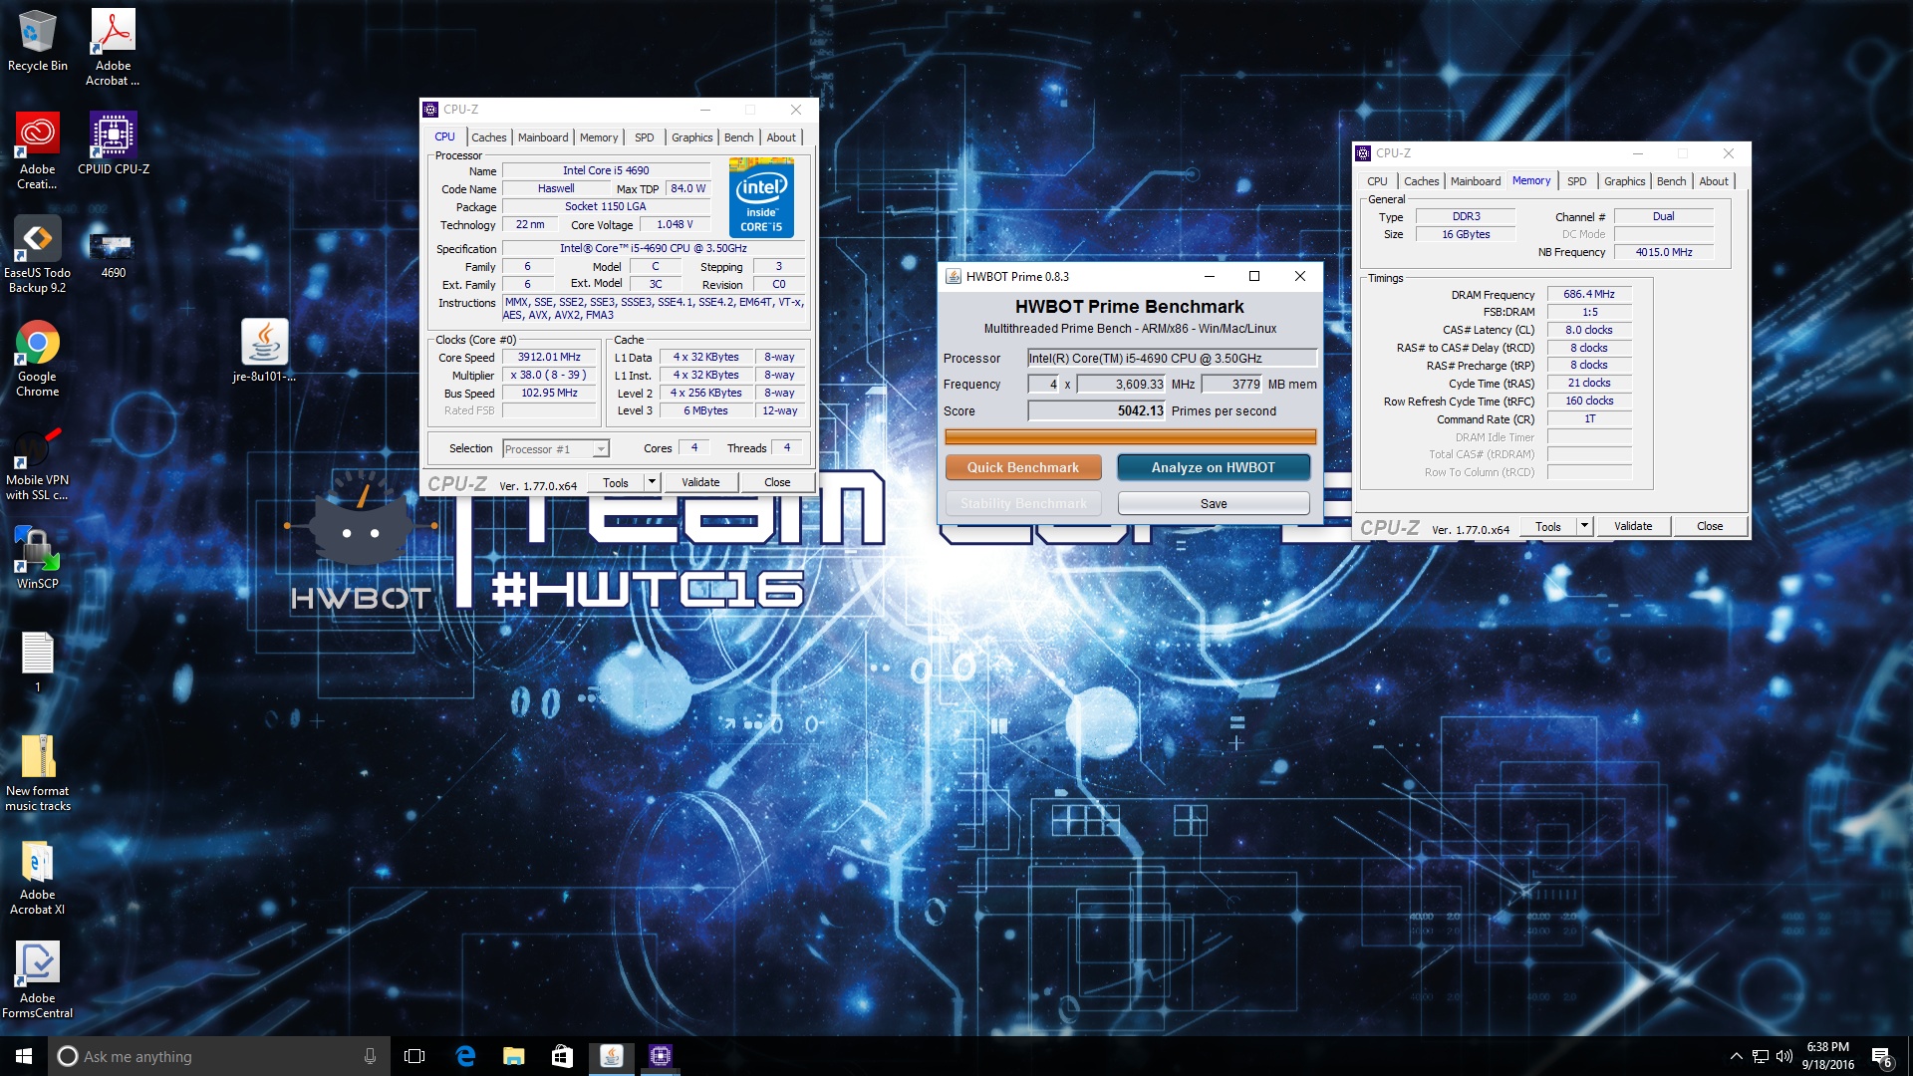Launch CPUID CPU-Z desktop shortcut

113,142
